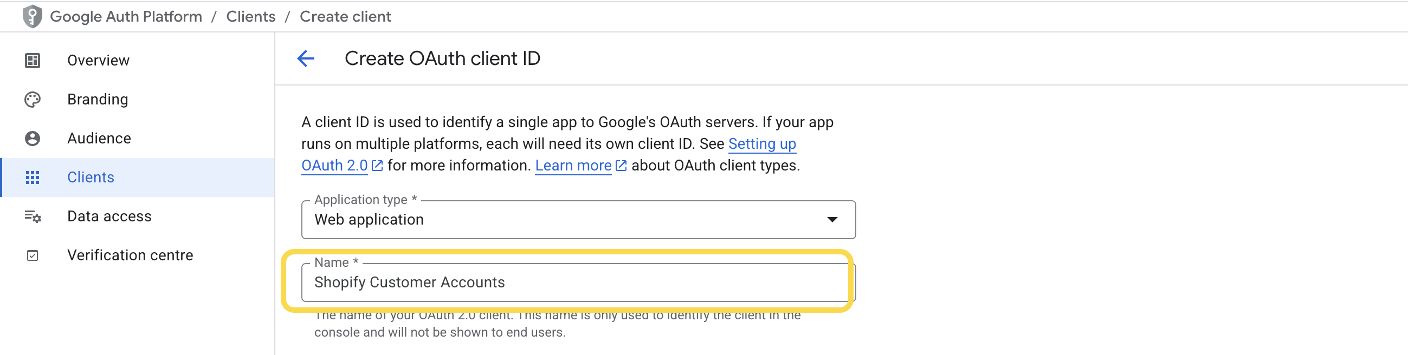The width and height of the screenshot is (1408, 355).
Task: Open the Audience section
Action: [137, 139]
